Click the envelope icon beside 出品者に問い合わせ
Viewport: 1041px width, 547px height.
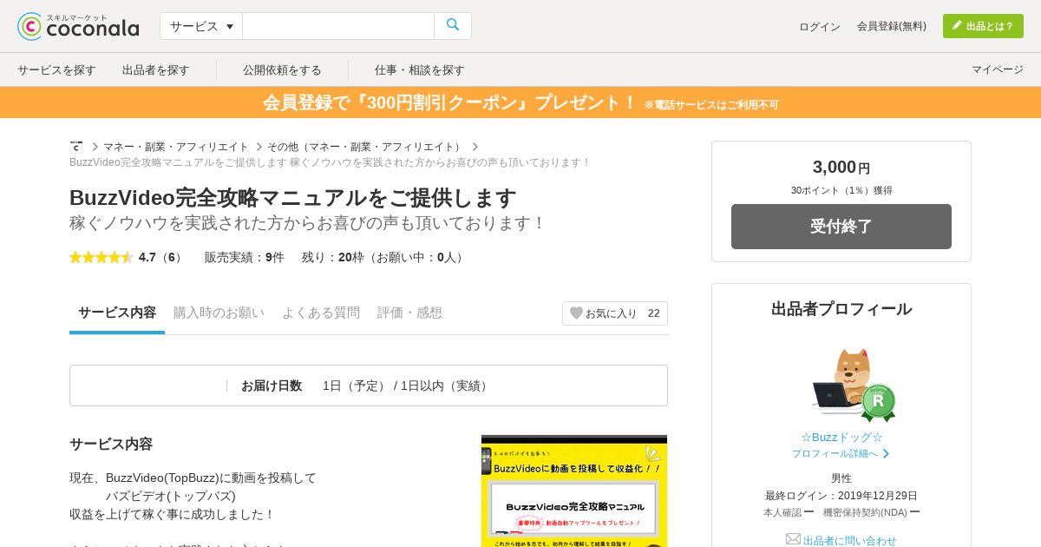[x=793, y=539]
